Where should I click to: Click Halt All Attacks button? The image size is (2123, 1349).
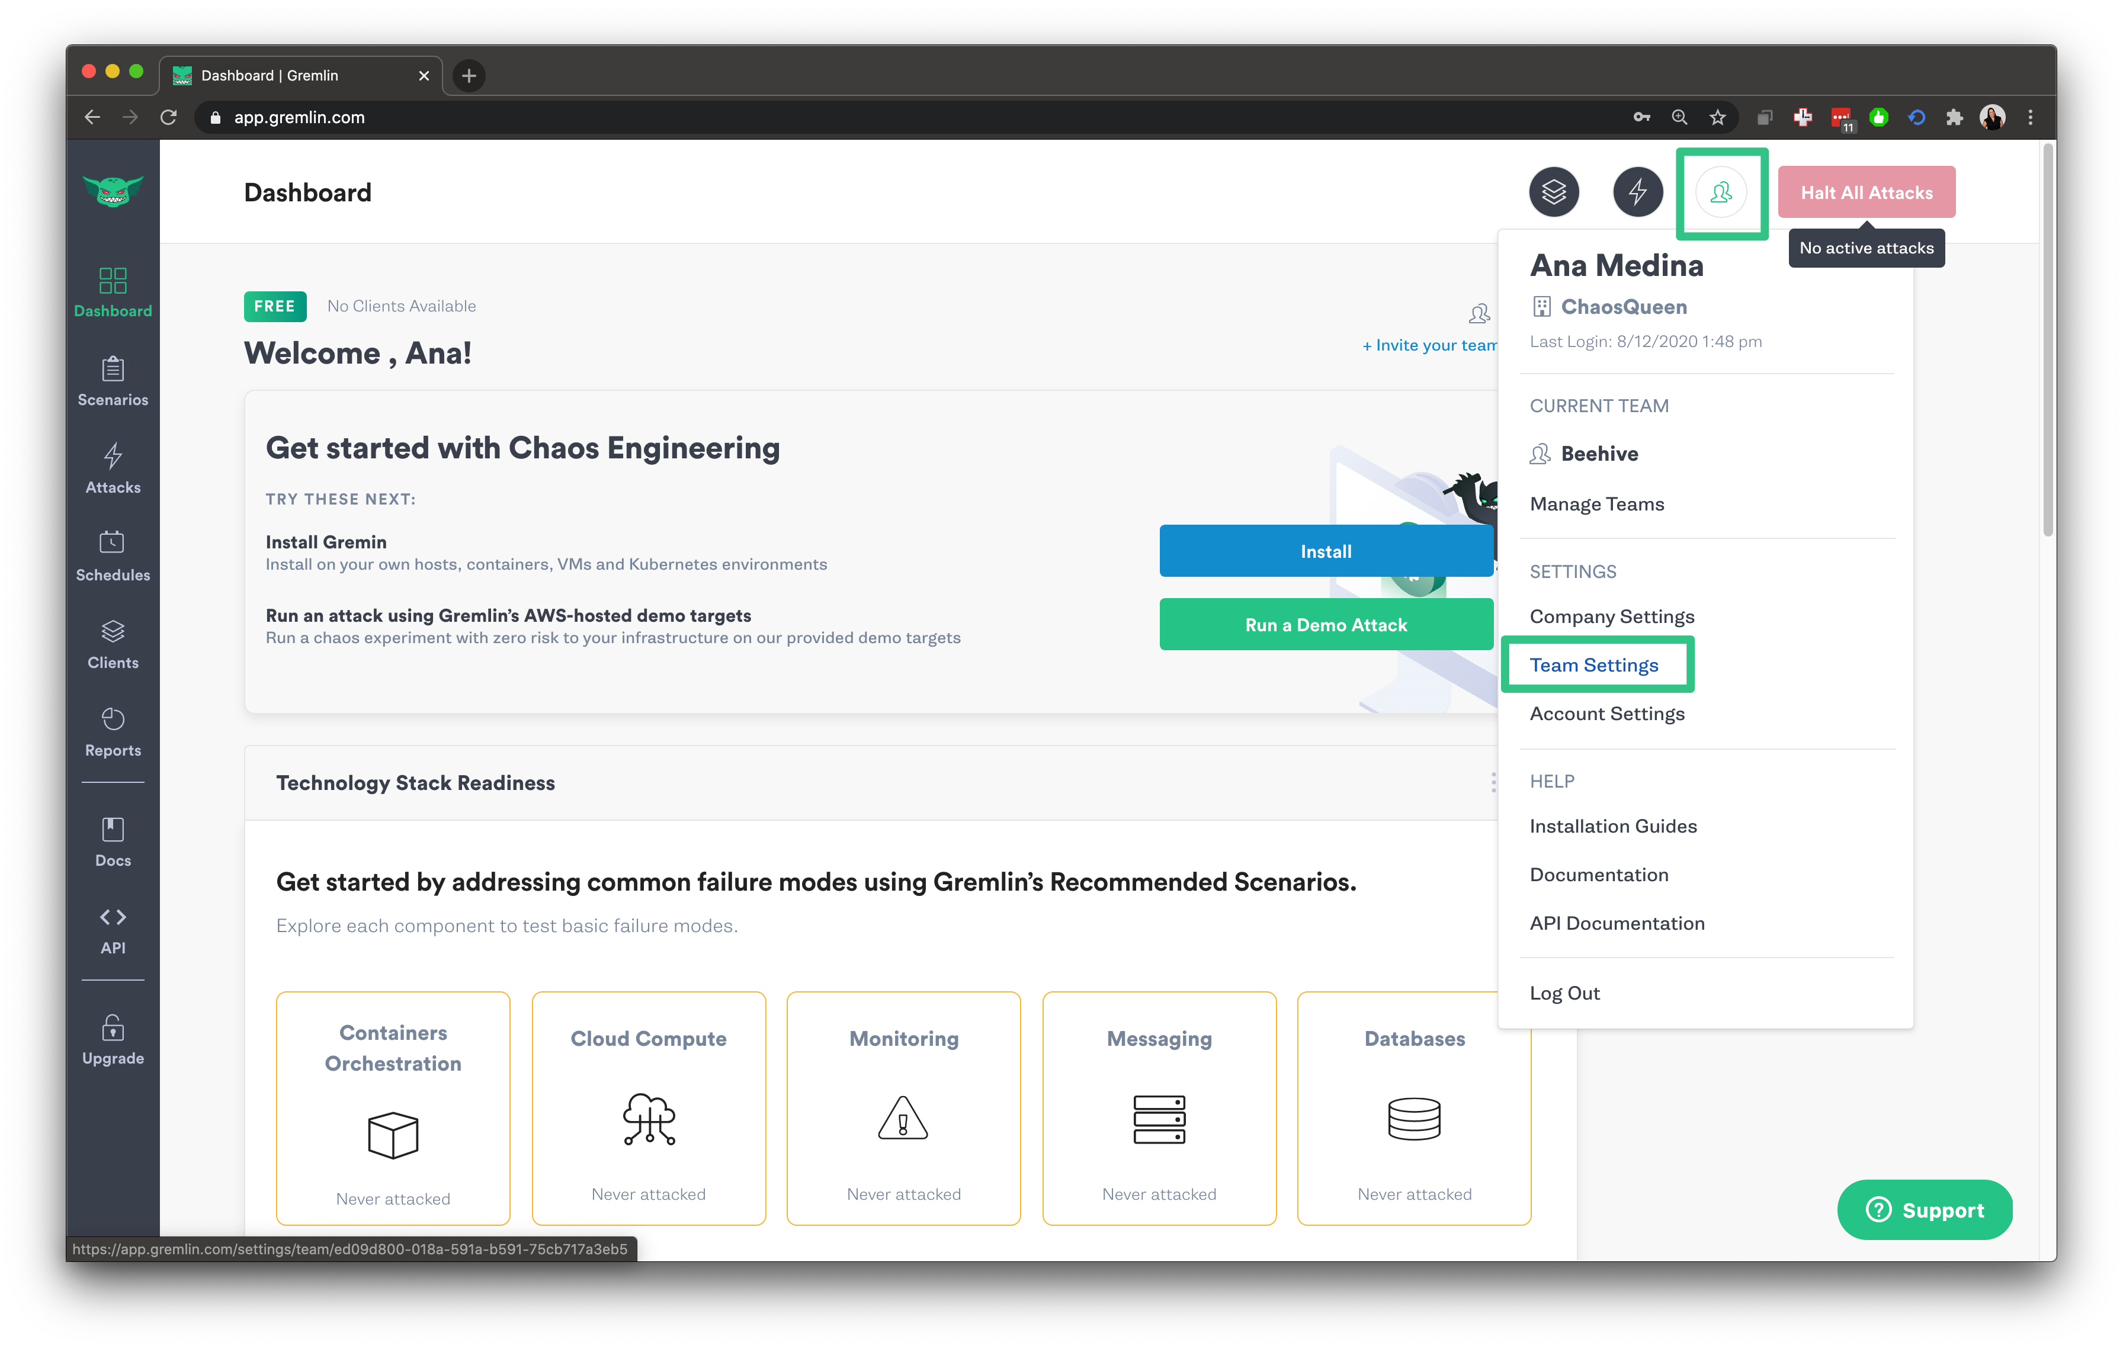[x=1865, y=192]
